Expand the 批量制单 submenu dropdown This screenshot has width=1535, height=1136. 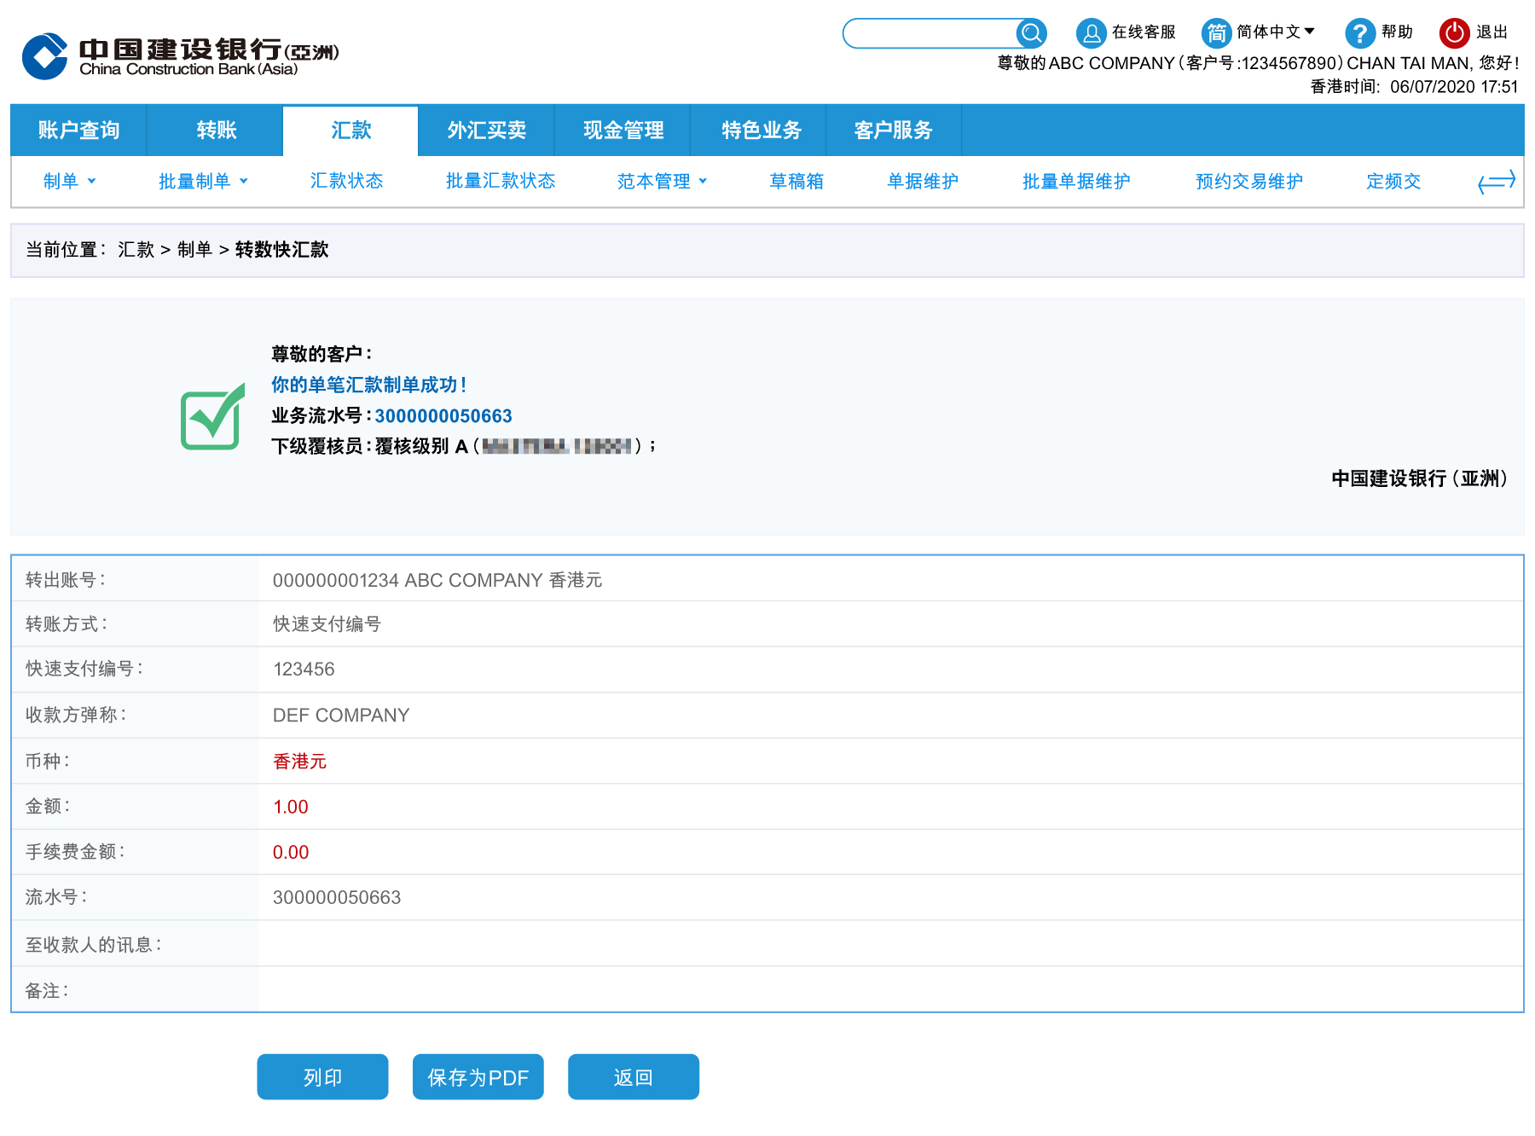click(203, 181)
